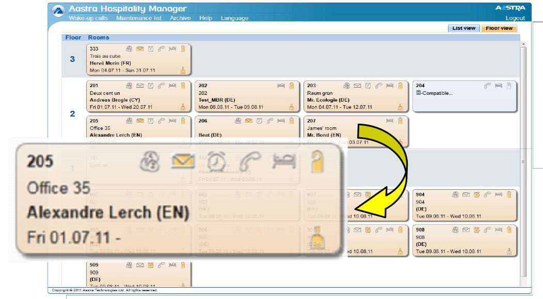Click the alarm clock icon in room 909
This screenshot has height=299, width=543.
[x=151, y=265]
